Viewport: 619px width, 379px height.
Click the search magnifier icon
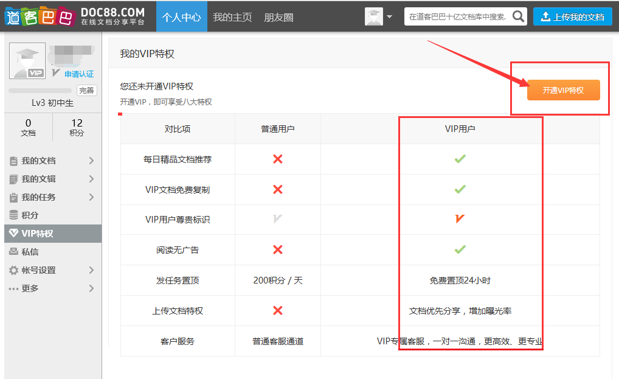pyautogui.click(x=518, y=16)
